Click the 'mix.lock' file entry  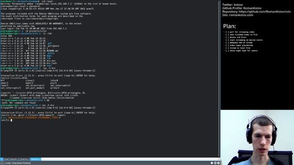click(51, 63)
